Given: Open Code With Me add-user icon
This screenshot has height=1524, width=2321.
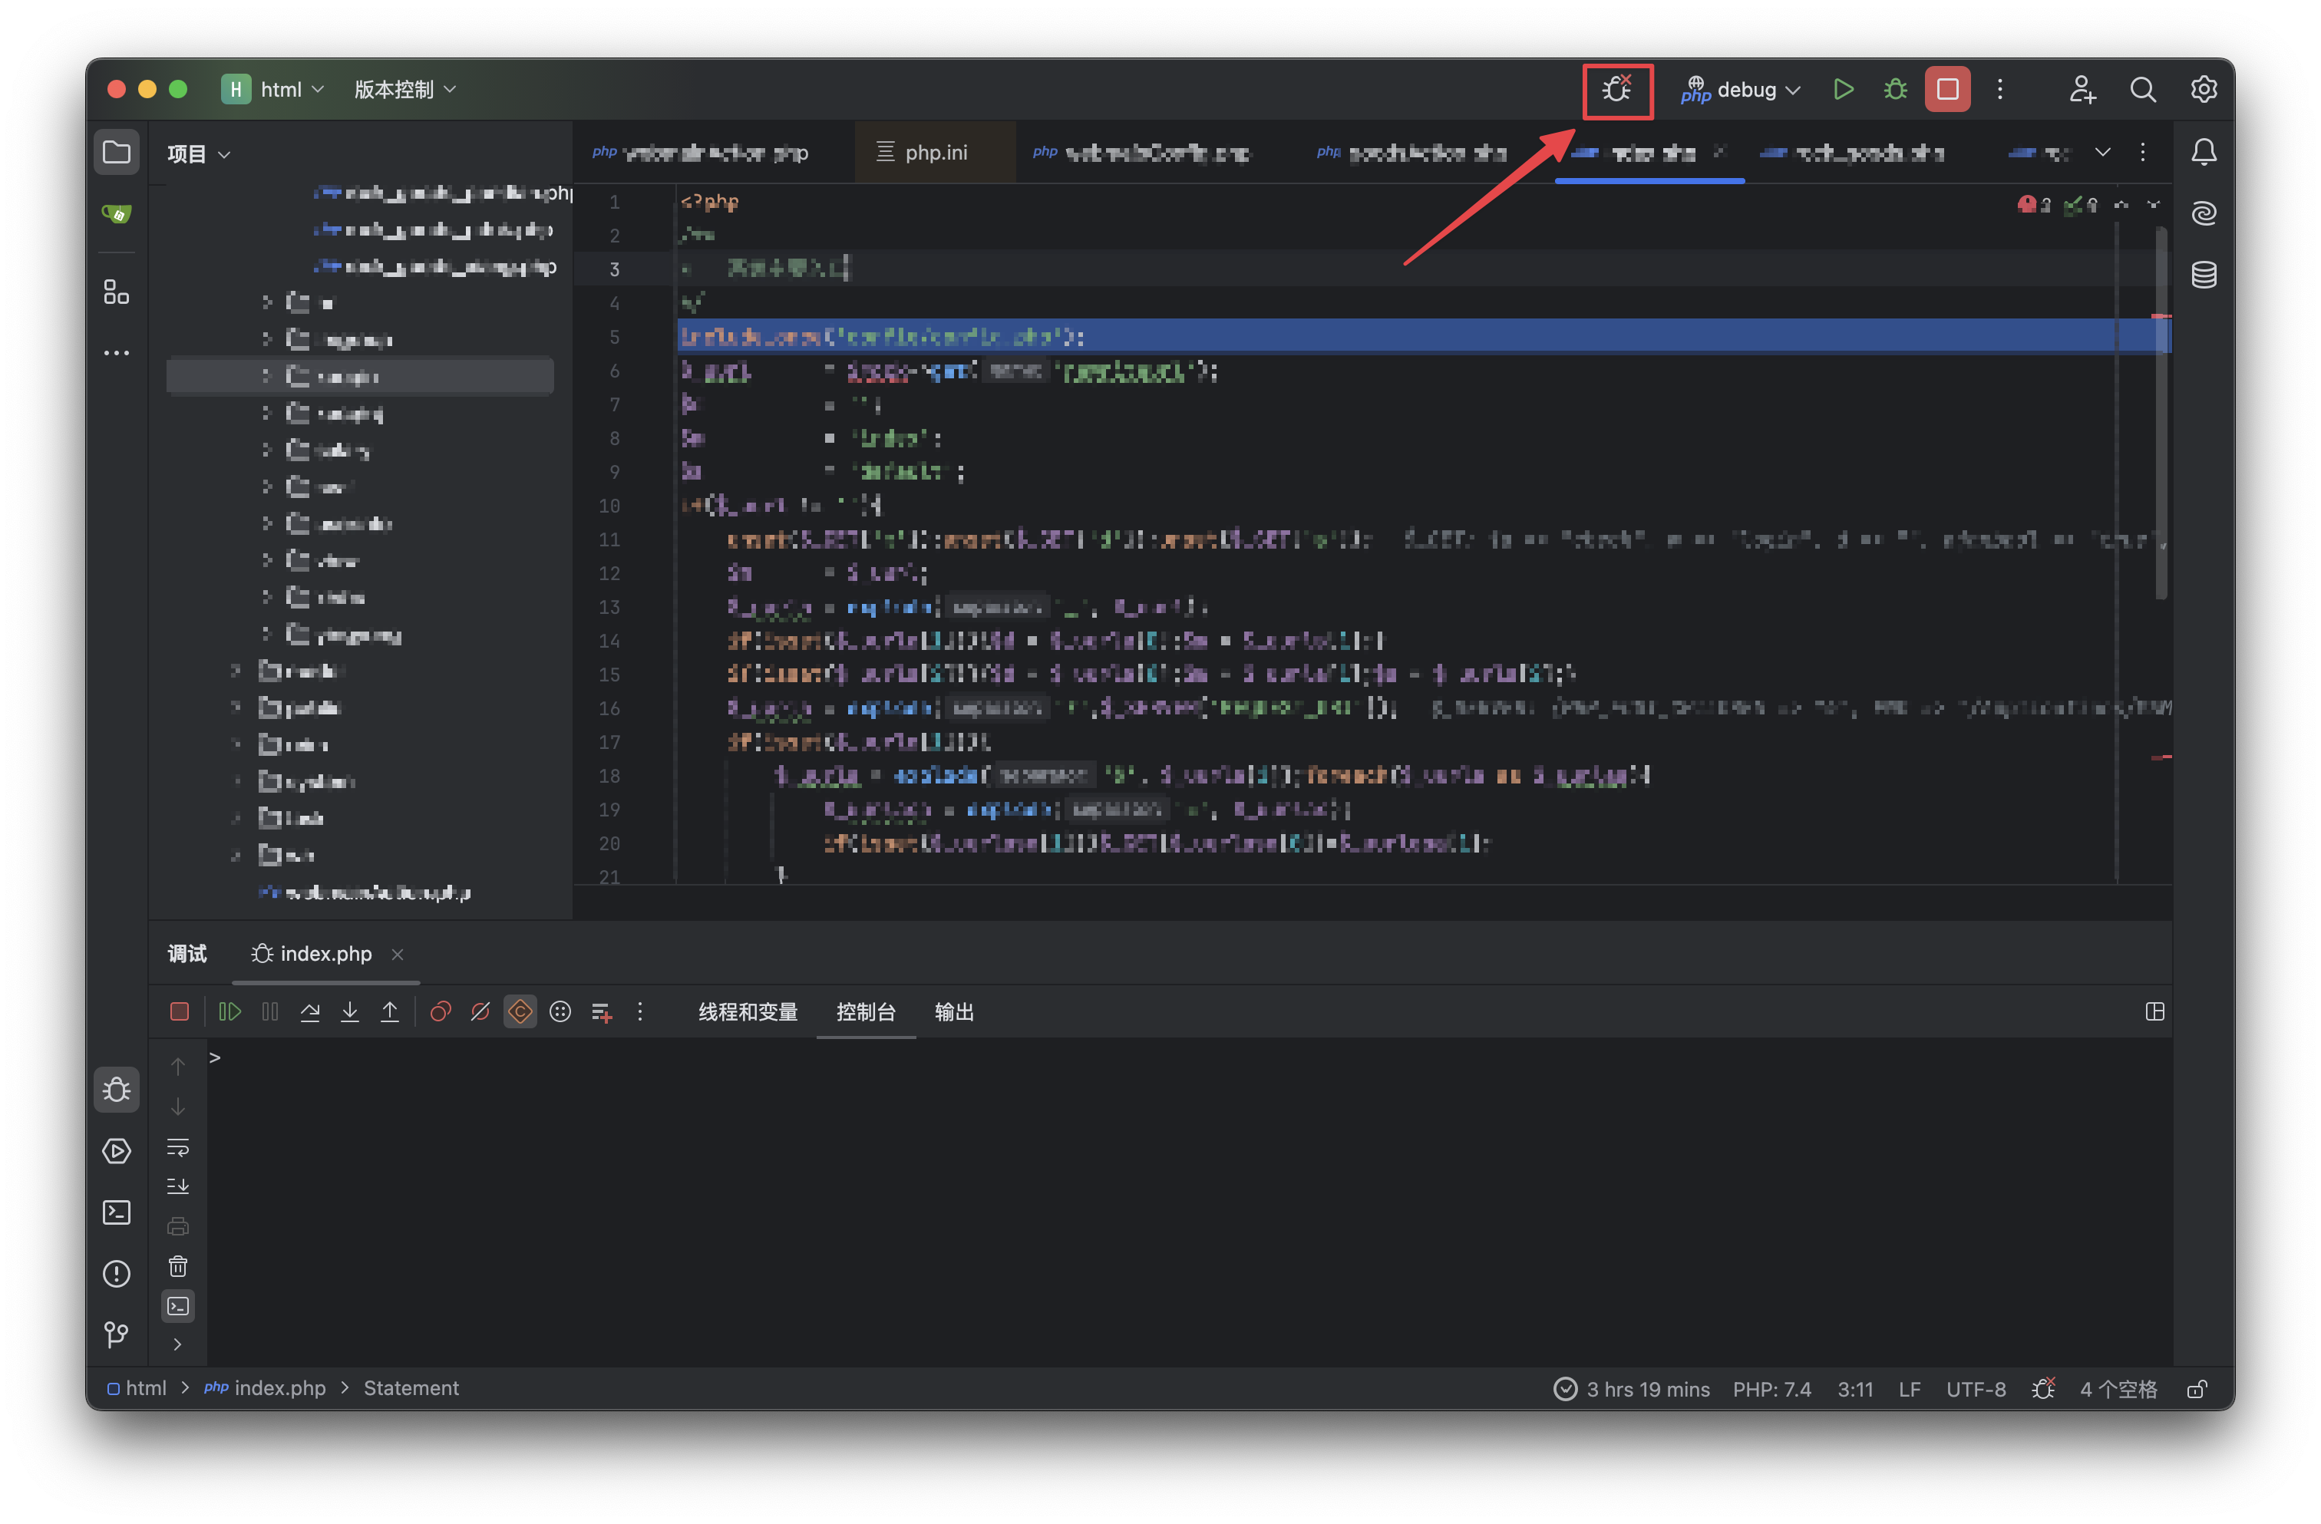Looking at the screenshot, I should click(2082, 90).
